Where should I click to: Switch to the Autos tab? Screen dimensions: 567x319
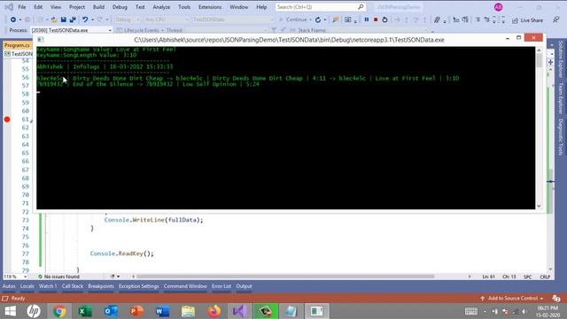[9, 286]
